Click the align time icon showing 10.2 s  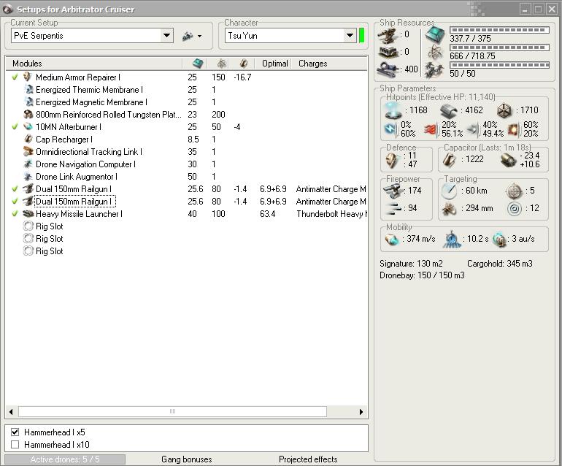[x=452, y=240]
